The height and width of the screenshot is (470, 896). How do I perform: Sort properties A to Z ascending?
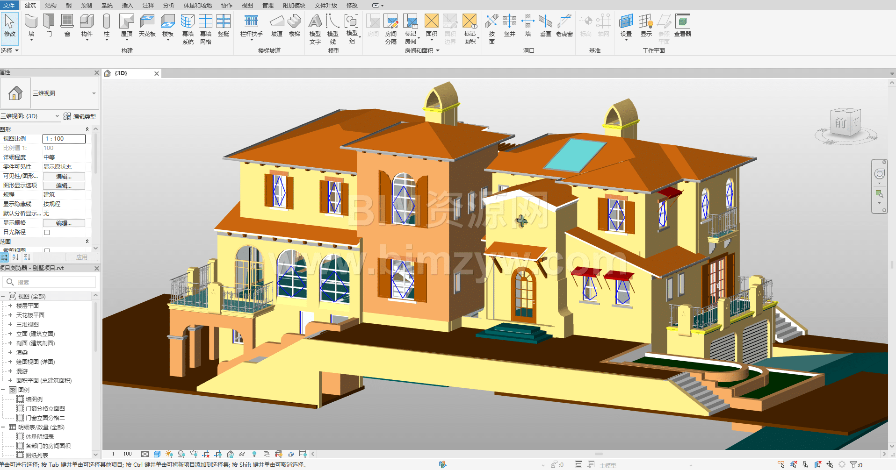(16, 257)
